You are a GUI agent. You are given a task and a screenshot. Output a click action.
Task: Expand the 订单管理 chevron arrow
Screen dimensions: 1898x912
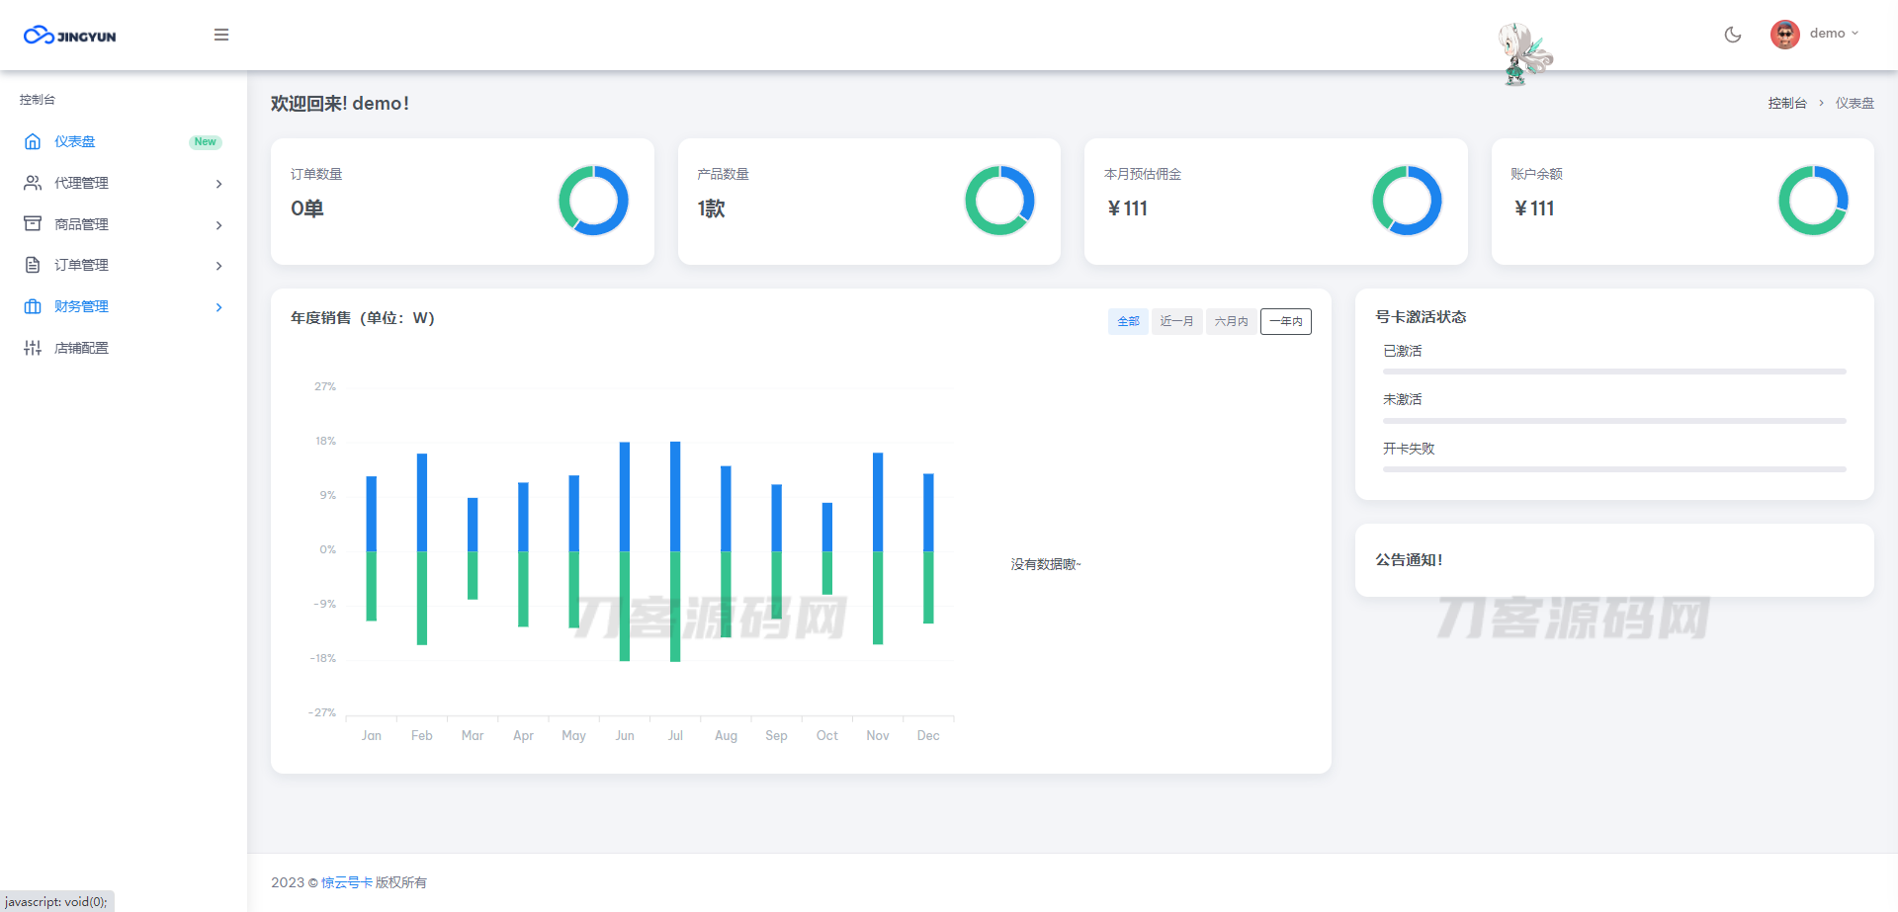[218, 266]
